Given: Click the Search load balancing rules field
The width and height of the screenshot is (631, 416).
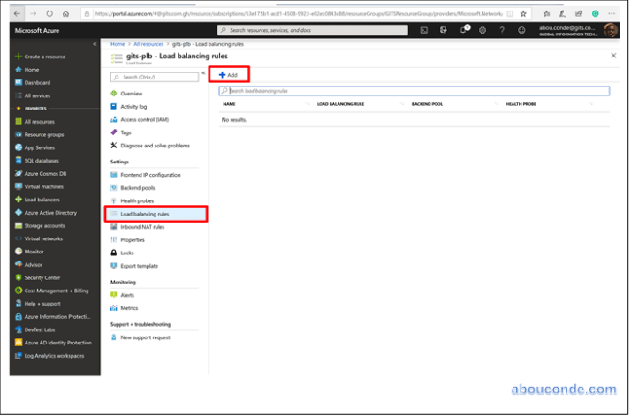Looking at the screenshot, I should click(x=415, y=91).
